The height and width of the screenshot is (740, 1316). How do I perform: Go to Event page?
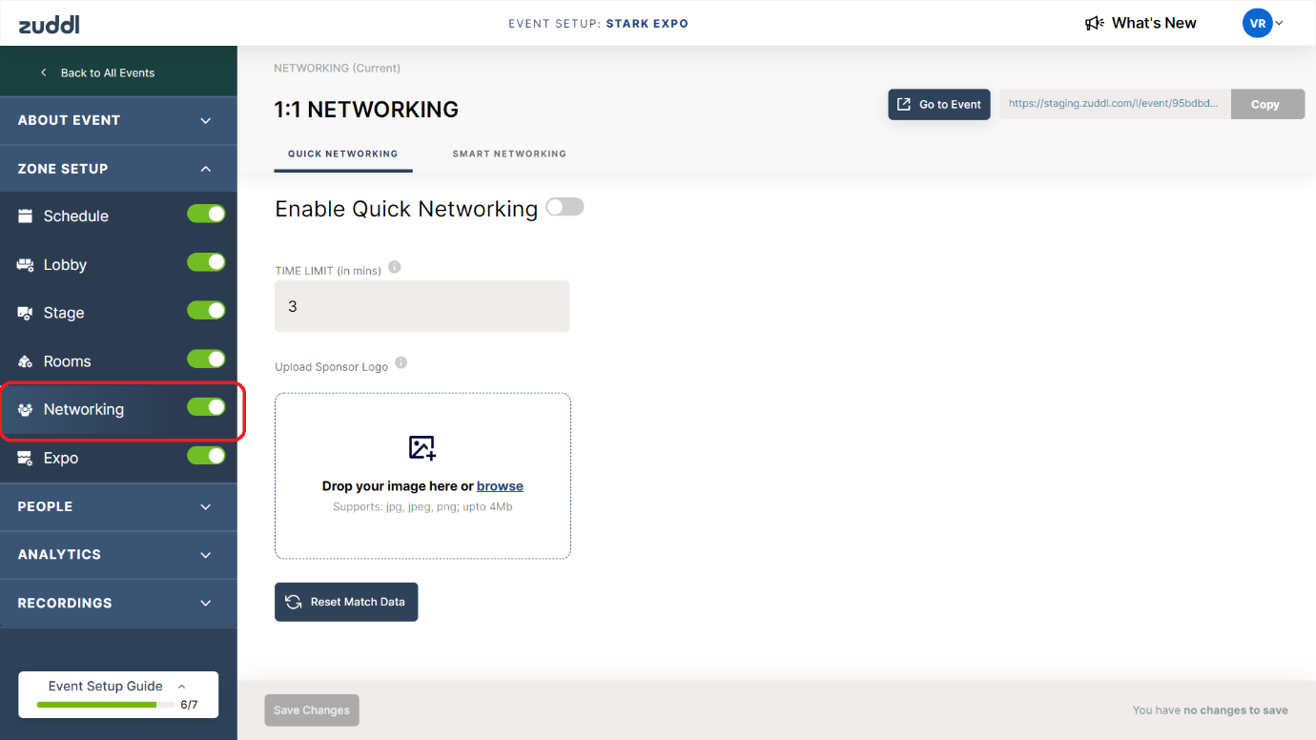coord(939,105)
